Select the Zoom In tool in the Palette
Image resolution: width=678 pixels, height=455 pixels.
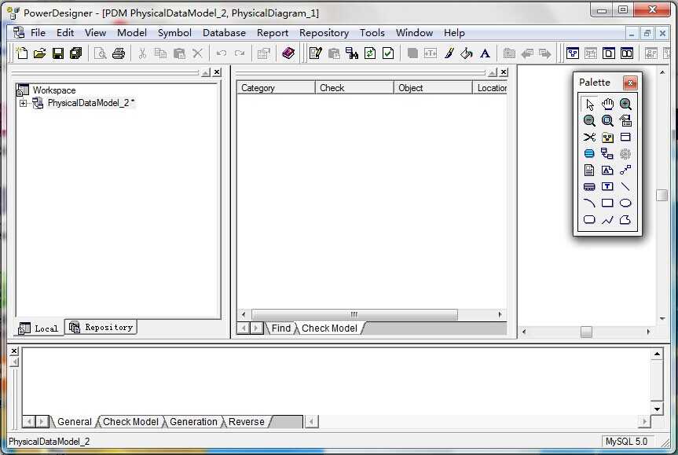point(625,105)
